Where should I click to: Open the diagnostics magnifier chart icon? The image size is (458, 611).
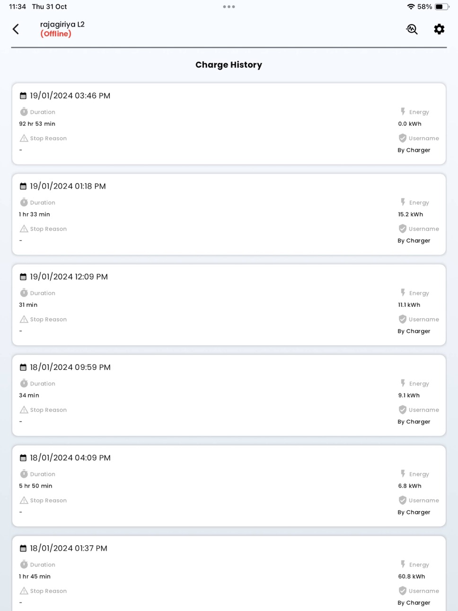click(412, 29)
